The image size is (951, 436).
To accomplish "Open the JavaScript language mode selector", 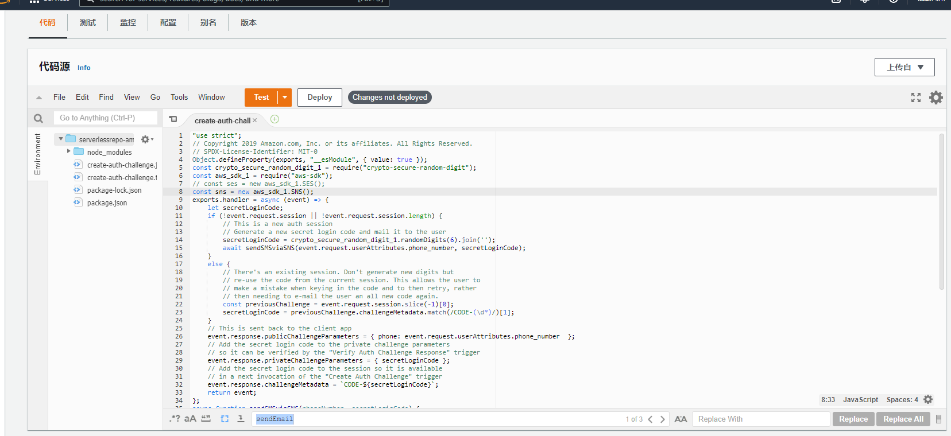I will [x=860, y=400].
